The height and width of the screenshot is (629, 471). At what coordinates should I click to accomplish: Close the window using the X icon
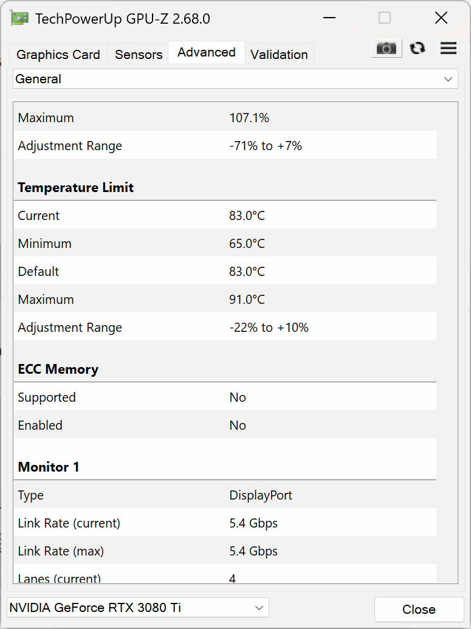pos(441,18)
